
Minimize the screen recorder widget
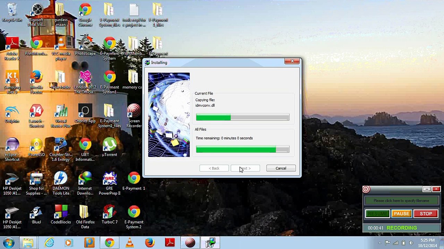click(x=427, y=189)
